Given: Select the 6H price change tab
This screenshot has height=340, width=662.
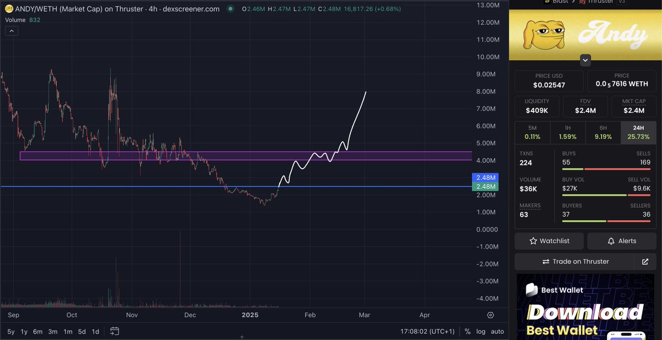Looking at the screenshot, I should 602,132.
